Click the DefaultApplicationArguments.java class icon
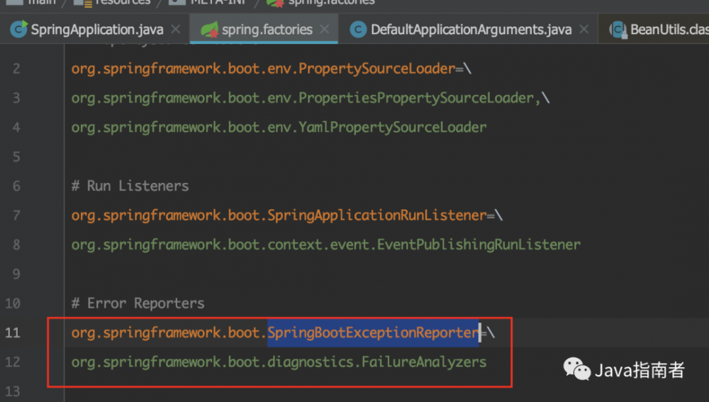The width and height of the screenshot is (709, 402). [x=358, y=30]
